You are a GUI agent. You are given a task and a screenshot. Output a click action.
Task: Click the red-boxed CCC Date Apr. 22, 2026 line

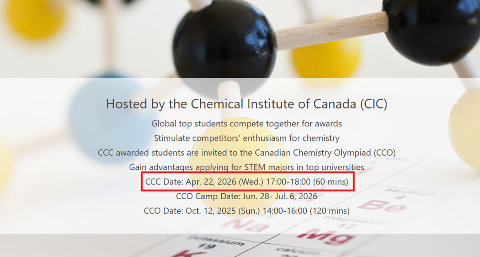click(x=247, y=182)
